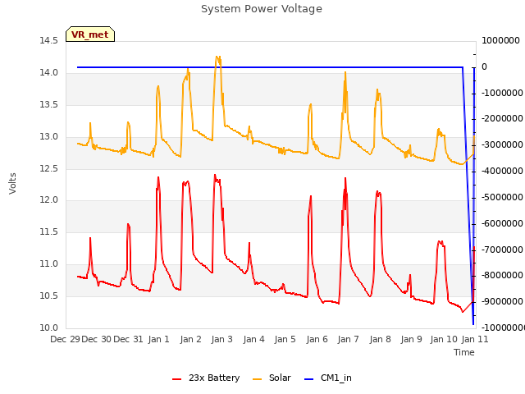Click the -6000000 right axis value

coord(502,223)
